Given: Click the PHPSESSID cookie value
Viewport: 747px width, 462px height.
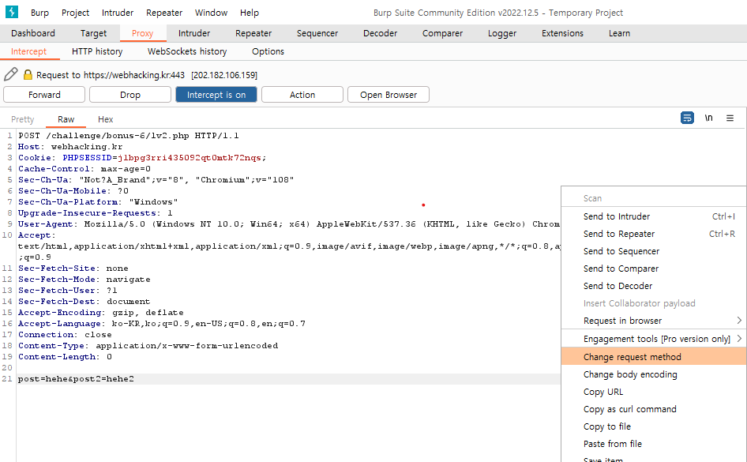Looking at the screenshot, I should point(190,158).
